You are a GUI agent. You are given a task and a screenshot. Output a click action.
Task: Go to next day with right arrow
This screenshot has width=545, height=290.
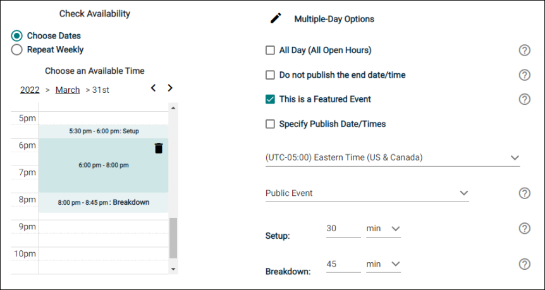[x=170, y=88]
